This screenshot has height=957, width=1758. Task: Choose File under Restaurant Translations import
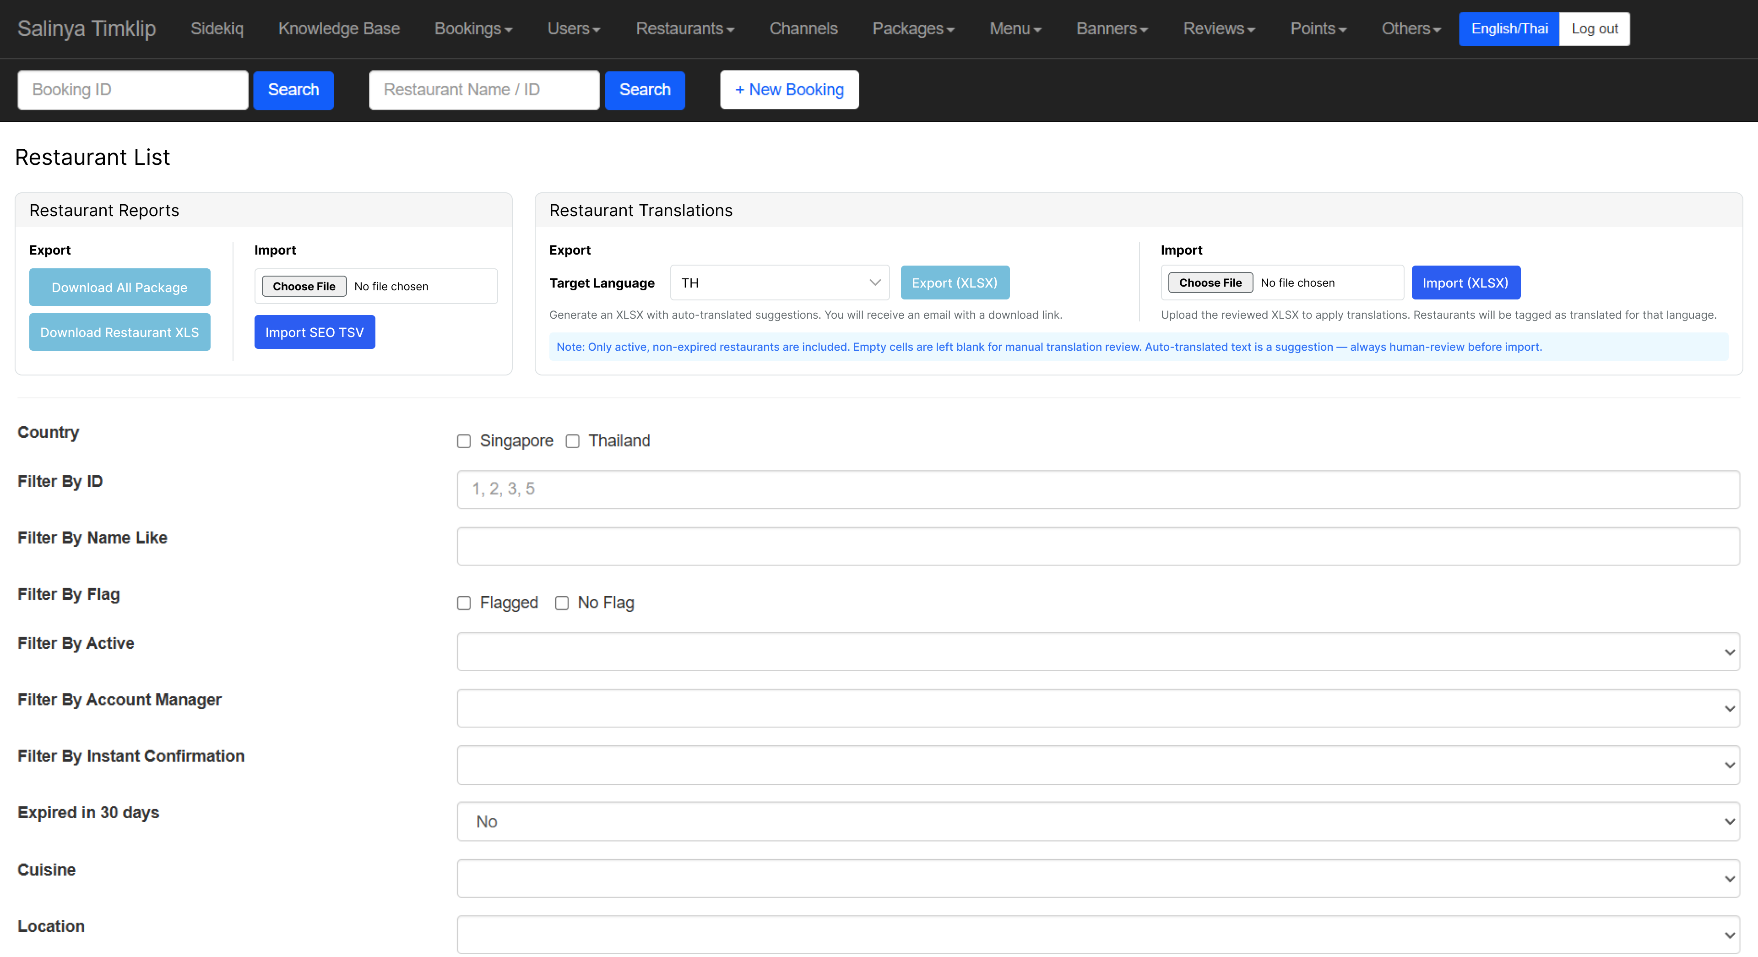1210,283
